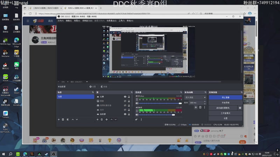Unlock the 比赛 source

[129, 97]
